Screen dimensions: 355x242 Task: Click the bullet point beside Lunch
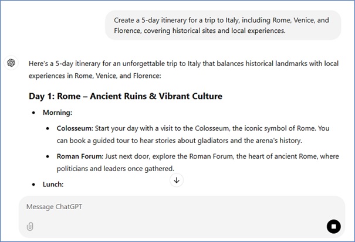pyautogui.click(x=33, y=185)
